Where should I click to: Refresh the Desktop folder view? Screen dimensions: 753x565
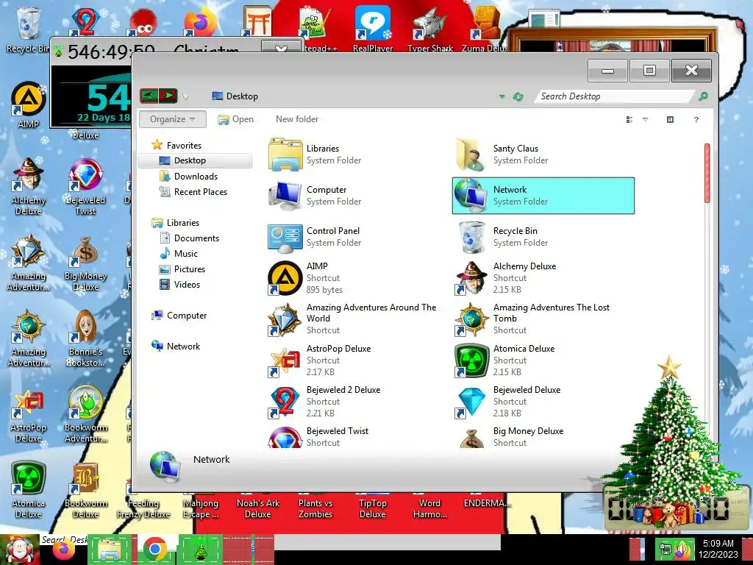coord(518,96)
